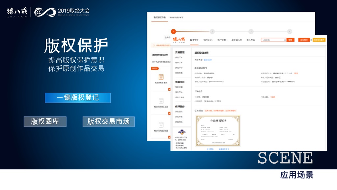Click the 2019取经大会 conference logo

pos(62,12)
